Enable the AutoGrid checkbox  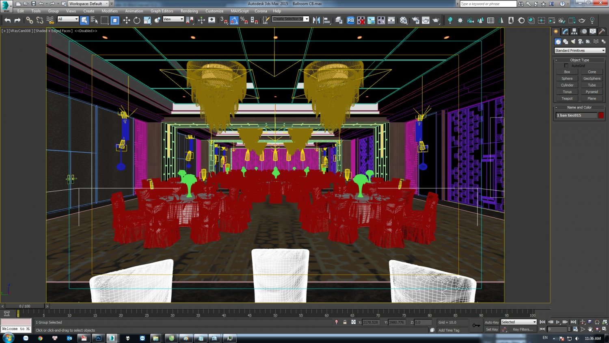coord(566,65)
